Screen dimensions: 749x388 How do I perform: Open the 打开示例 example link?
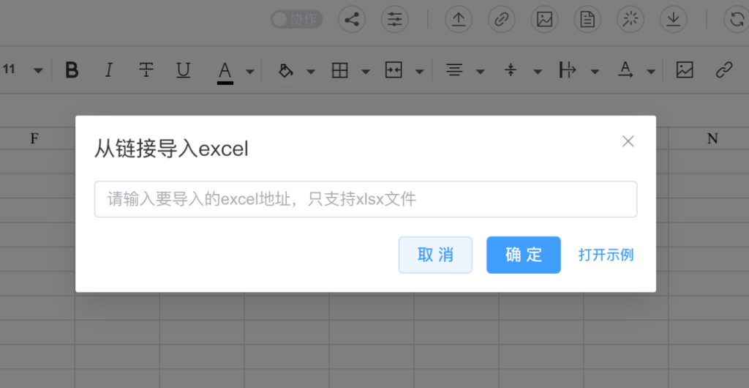pyautogui.click(x=606, y=255)
